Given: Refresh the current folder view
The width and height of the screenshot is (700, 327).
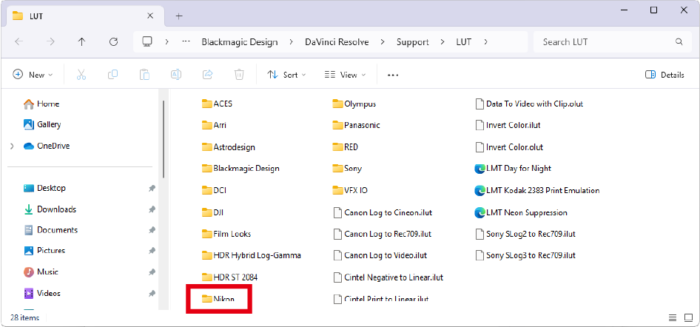Looking at the screenshot, I should pos(113,42).
